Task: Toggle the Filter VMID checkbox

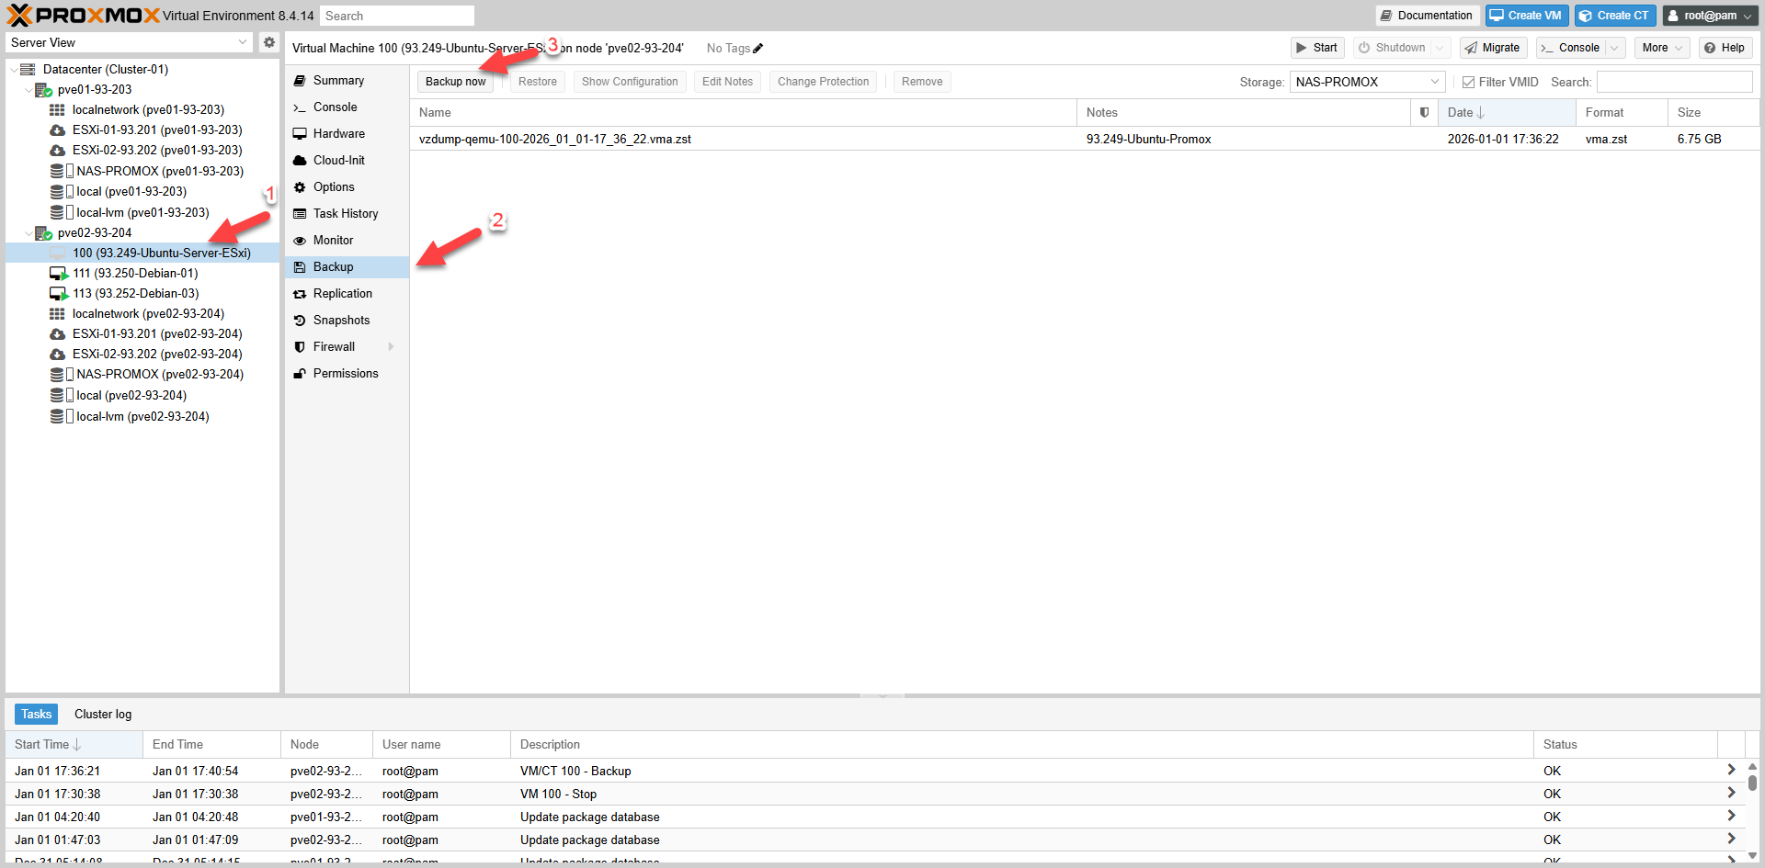Action: (1468, 81)
